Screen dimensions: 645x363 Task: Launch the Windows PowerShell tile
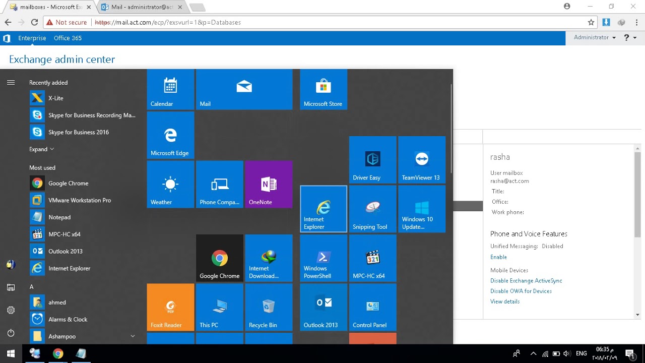(324, 258)
